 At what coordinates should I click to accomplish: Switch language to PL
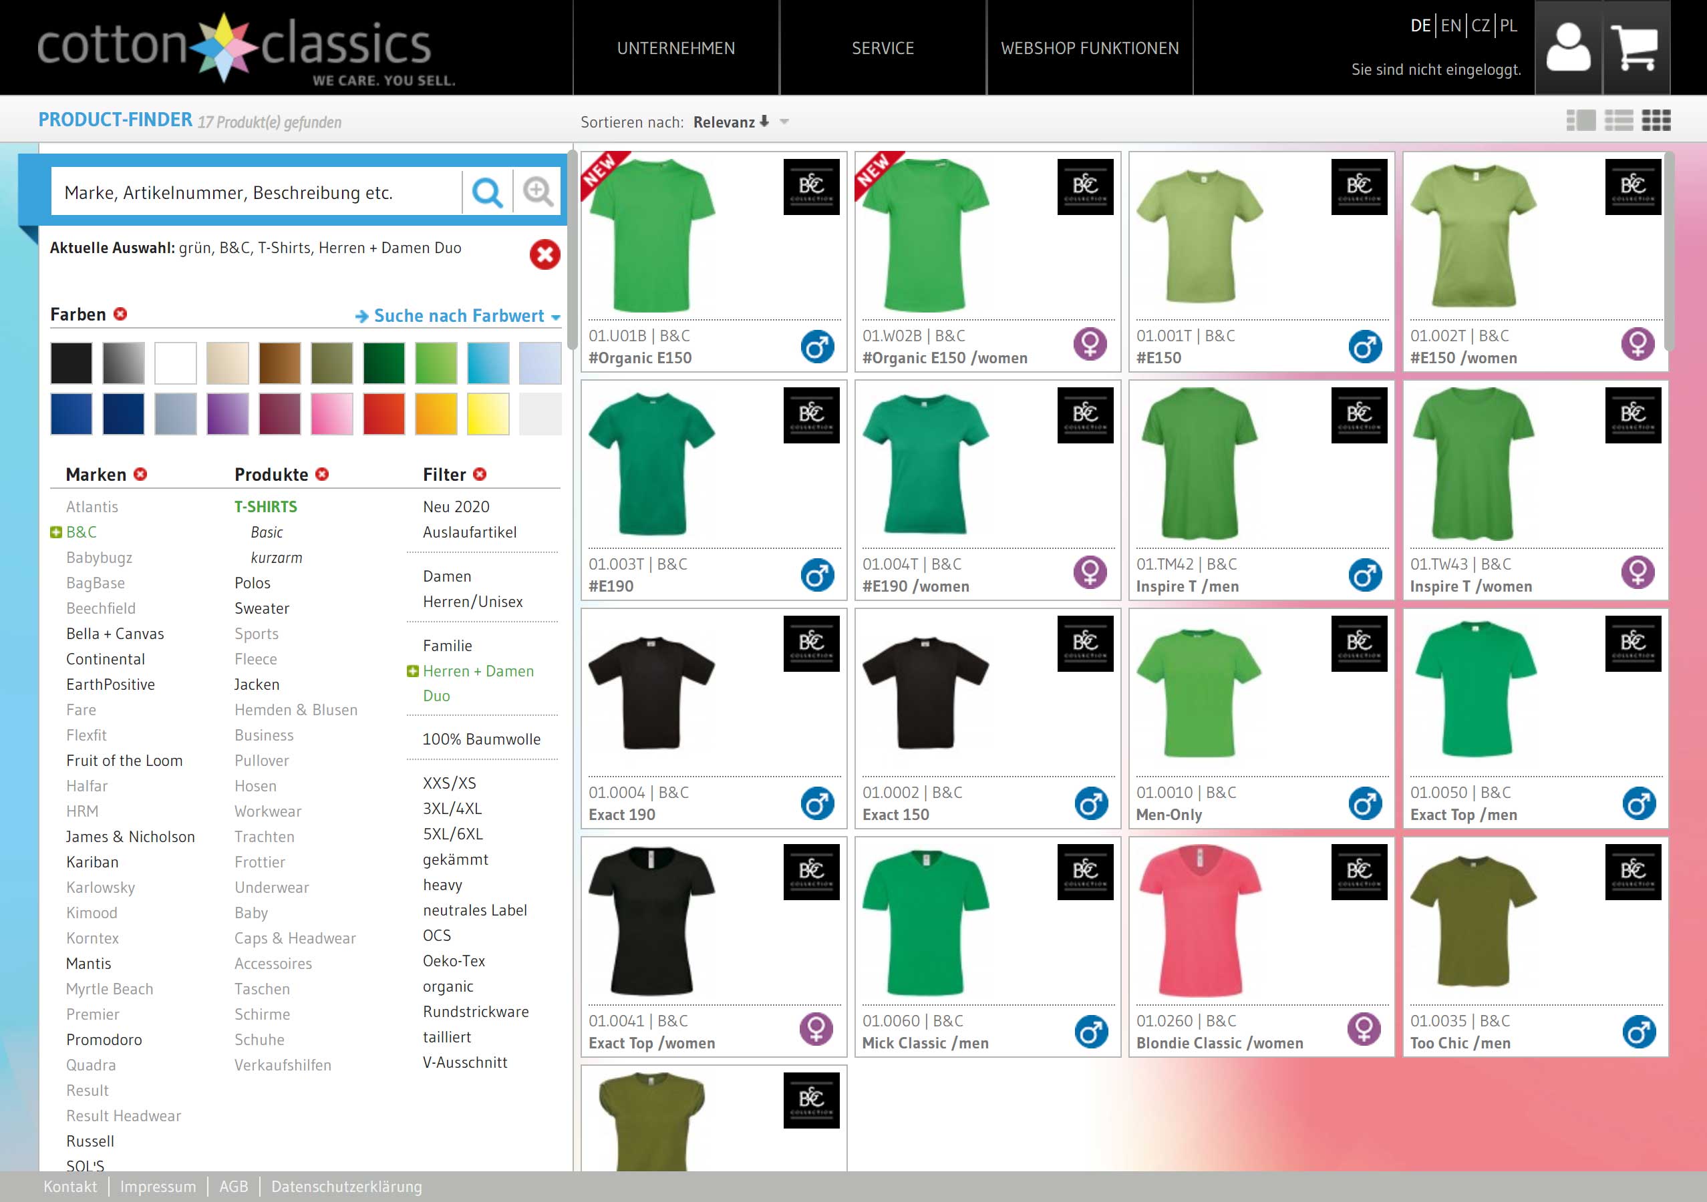pyautogui.click(x=1509, y=25)
